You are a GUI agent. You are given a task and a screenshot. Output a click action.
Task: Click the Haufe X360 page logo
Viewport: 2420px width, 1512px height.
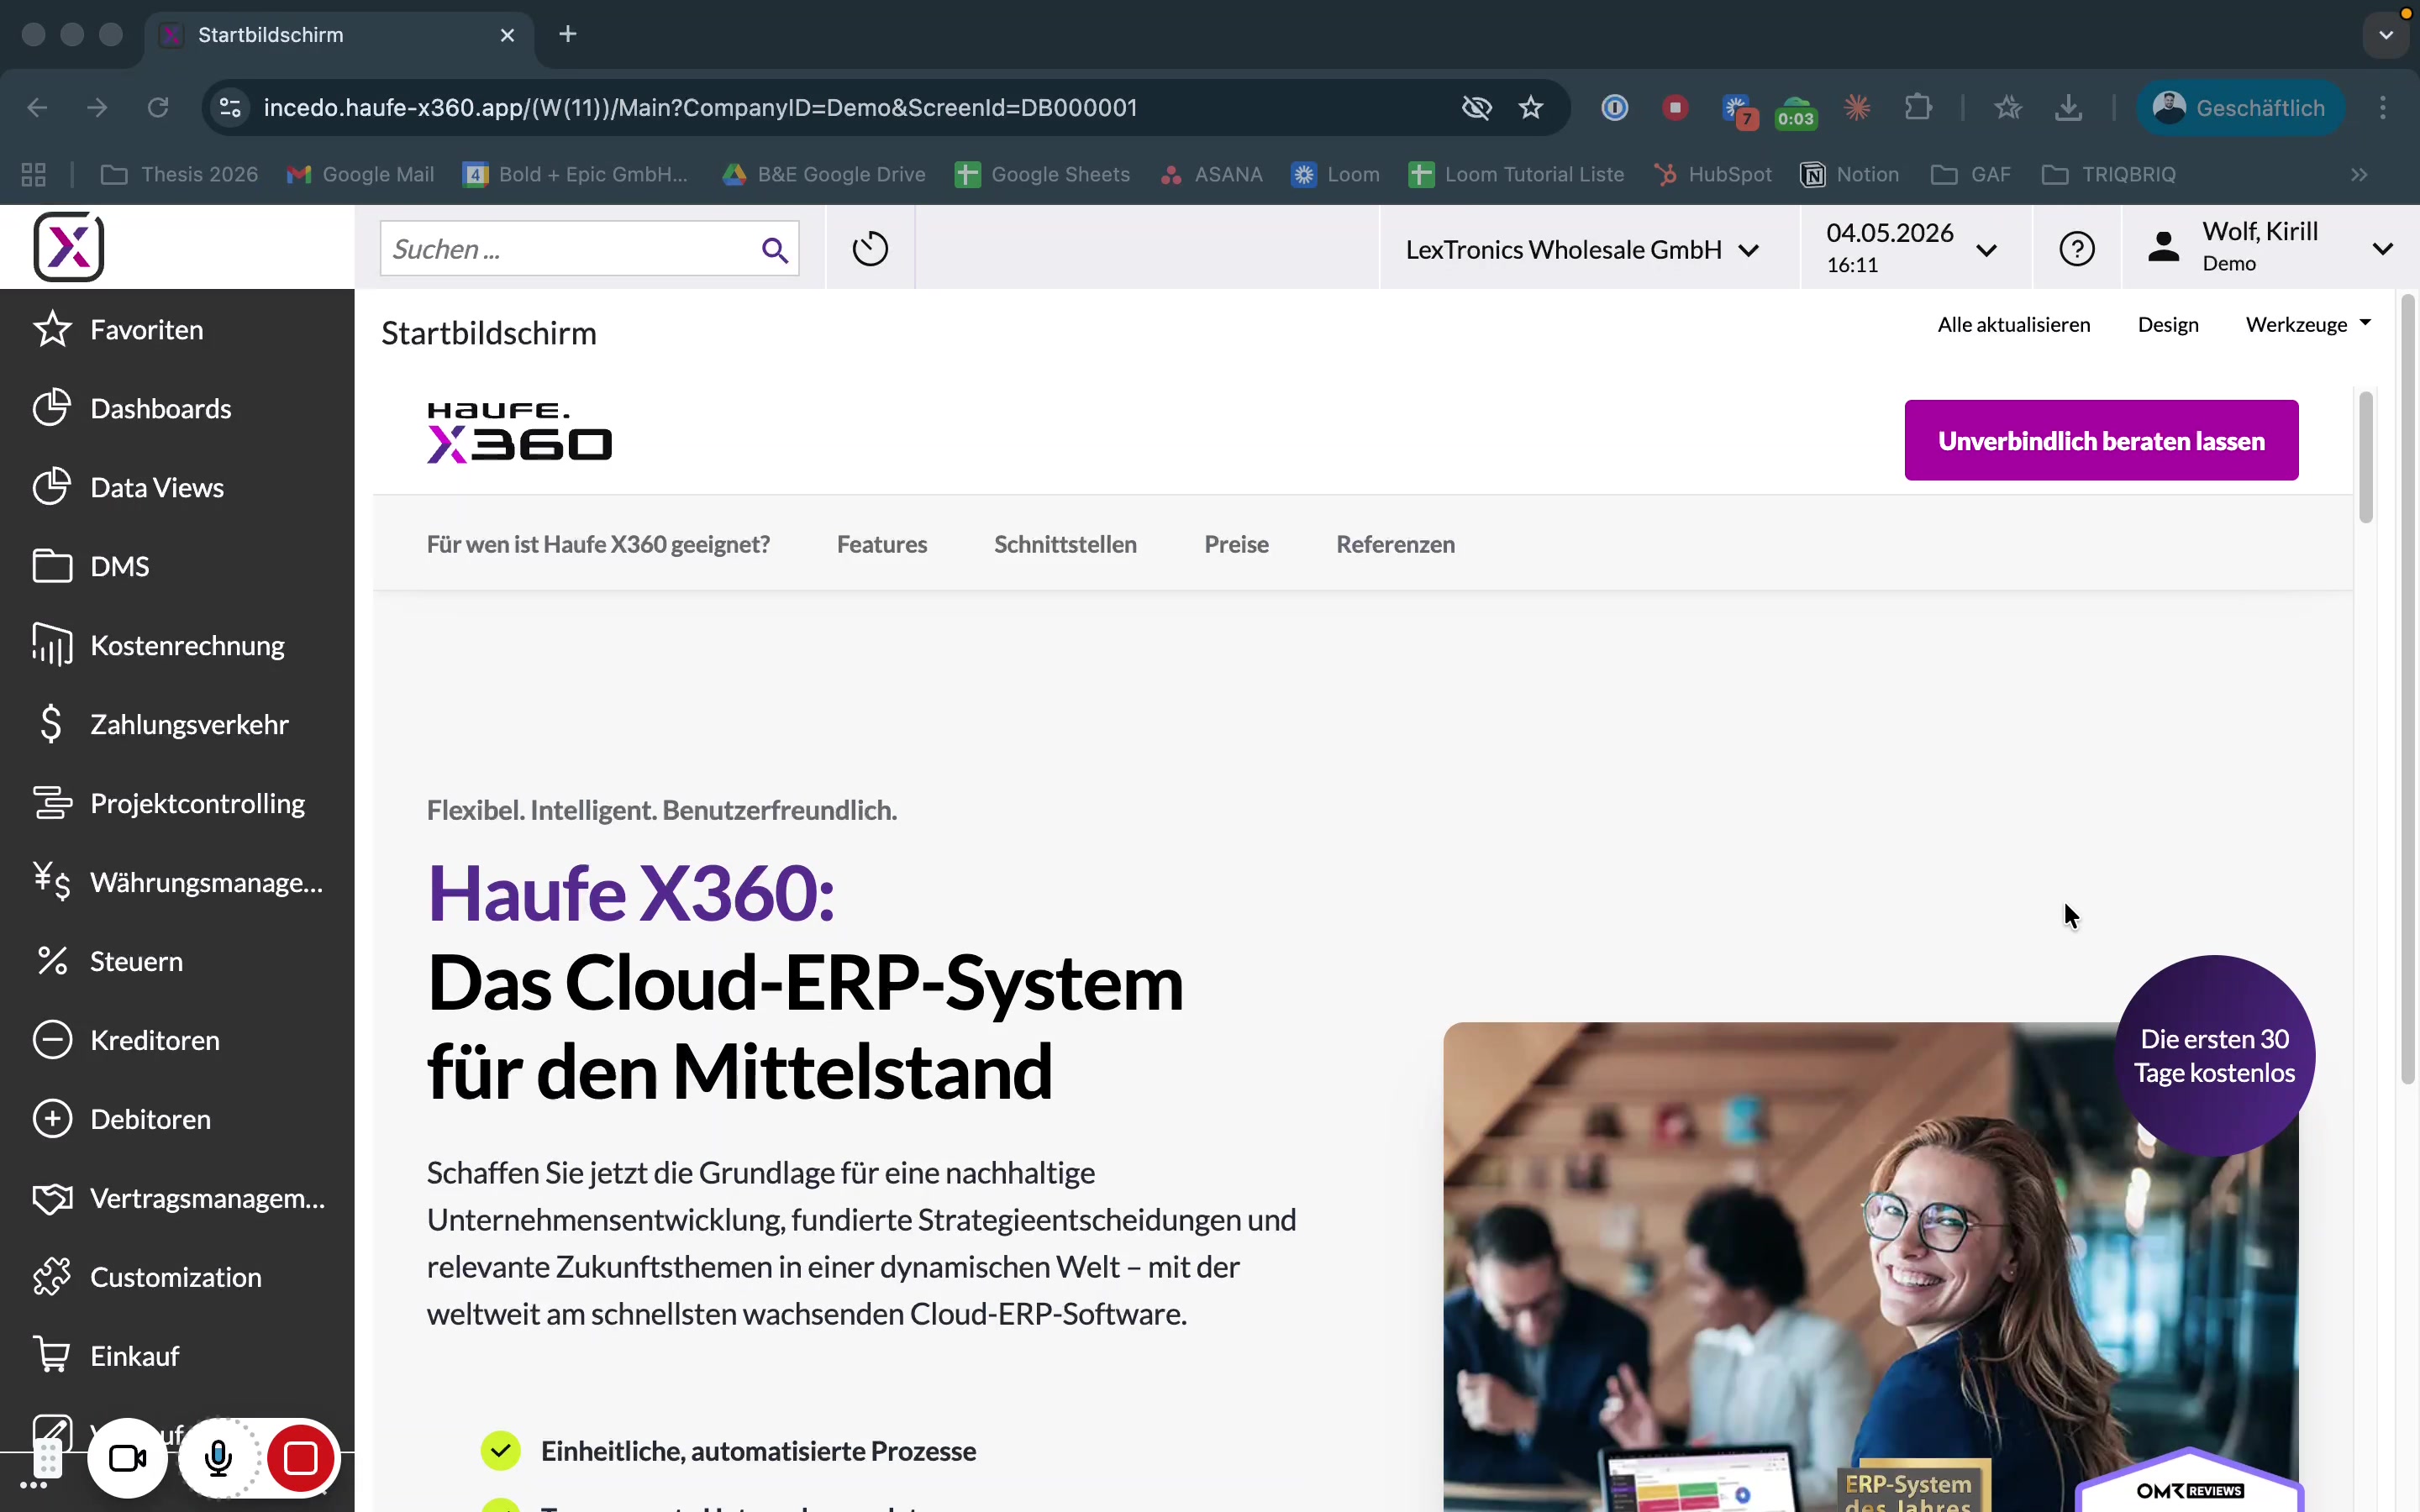coord(519,432)
